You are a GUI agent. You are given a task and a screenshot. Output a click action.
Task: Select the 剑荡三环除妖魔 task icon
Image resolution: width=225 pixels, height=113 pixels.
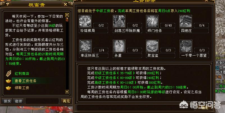click(119, 21)
